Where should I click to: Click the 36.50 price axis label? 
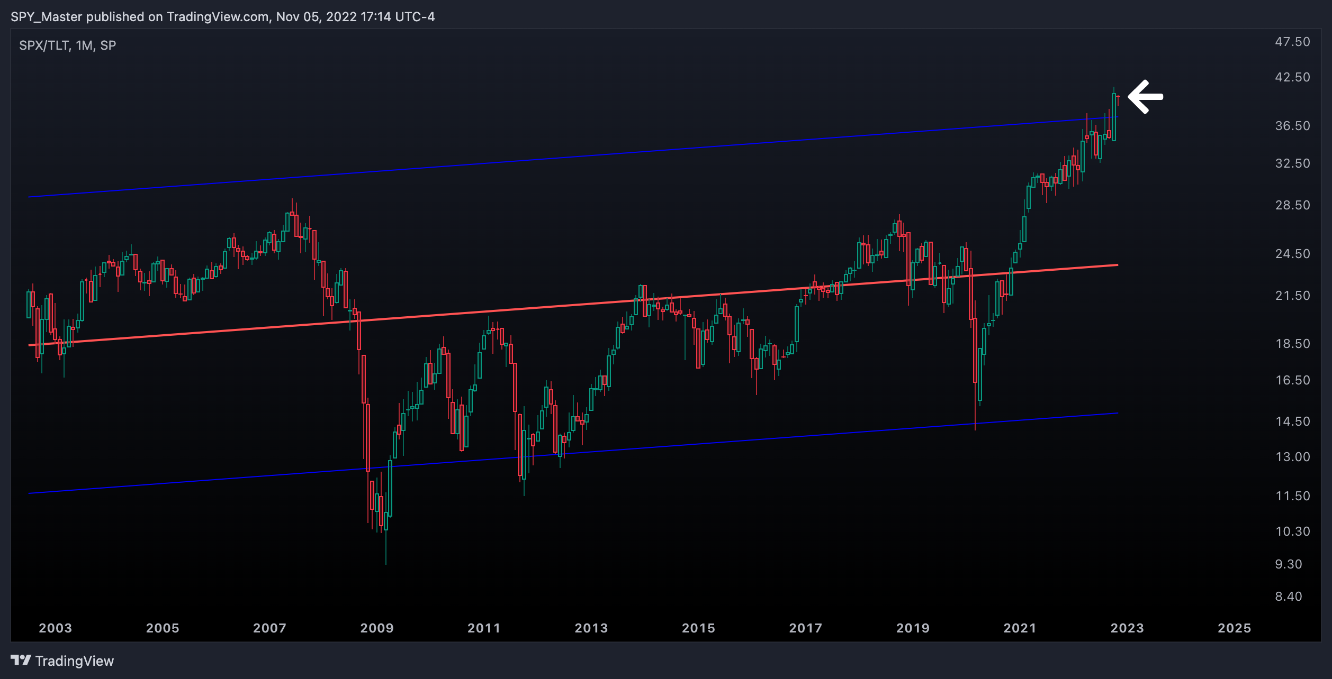tap(1292, 126)
